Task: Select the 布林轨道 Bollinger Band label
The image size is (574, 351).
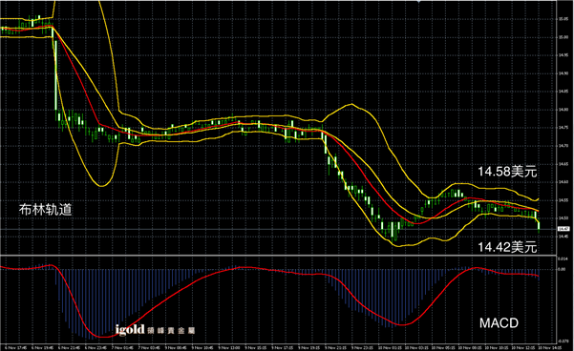Action: (x=46, y=210)
